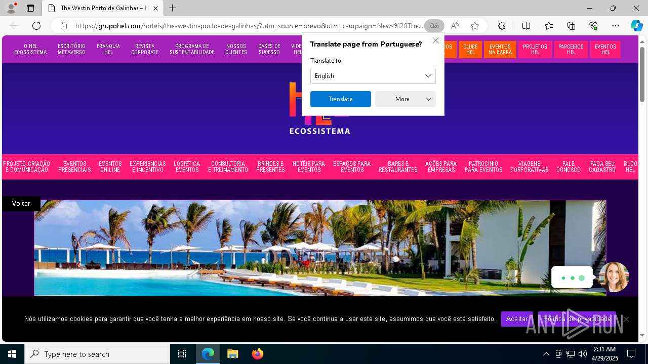Launch Firefox from taskbar
The height and width of the screenshot is (364, 648).
(258, 354)
